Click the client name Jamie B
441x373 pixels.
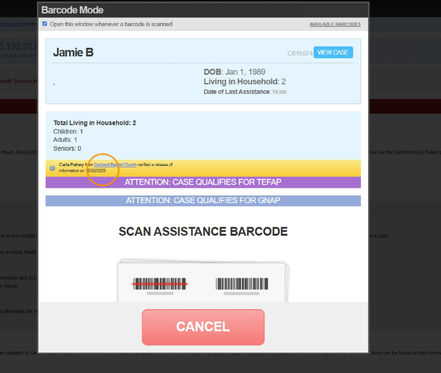click(73, 52)
